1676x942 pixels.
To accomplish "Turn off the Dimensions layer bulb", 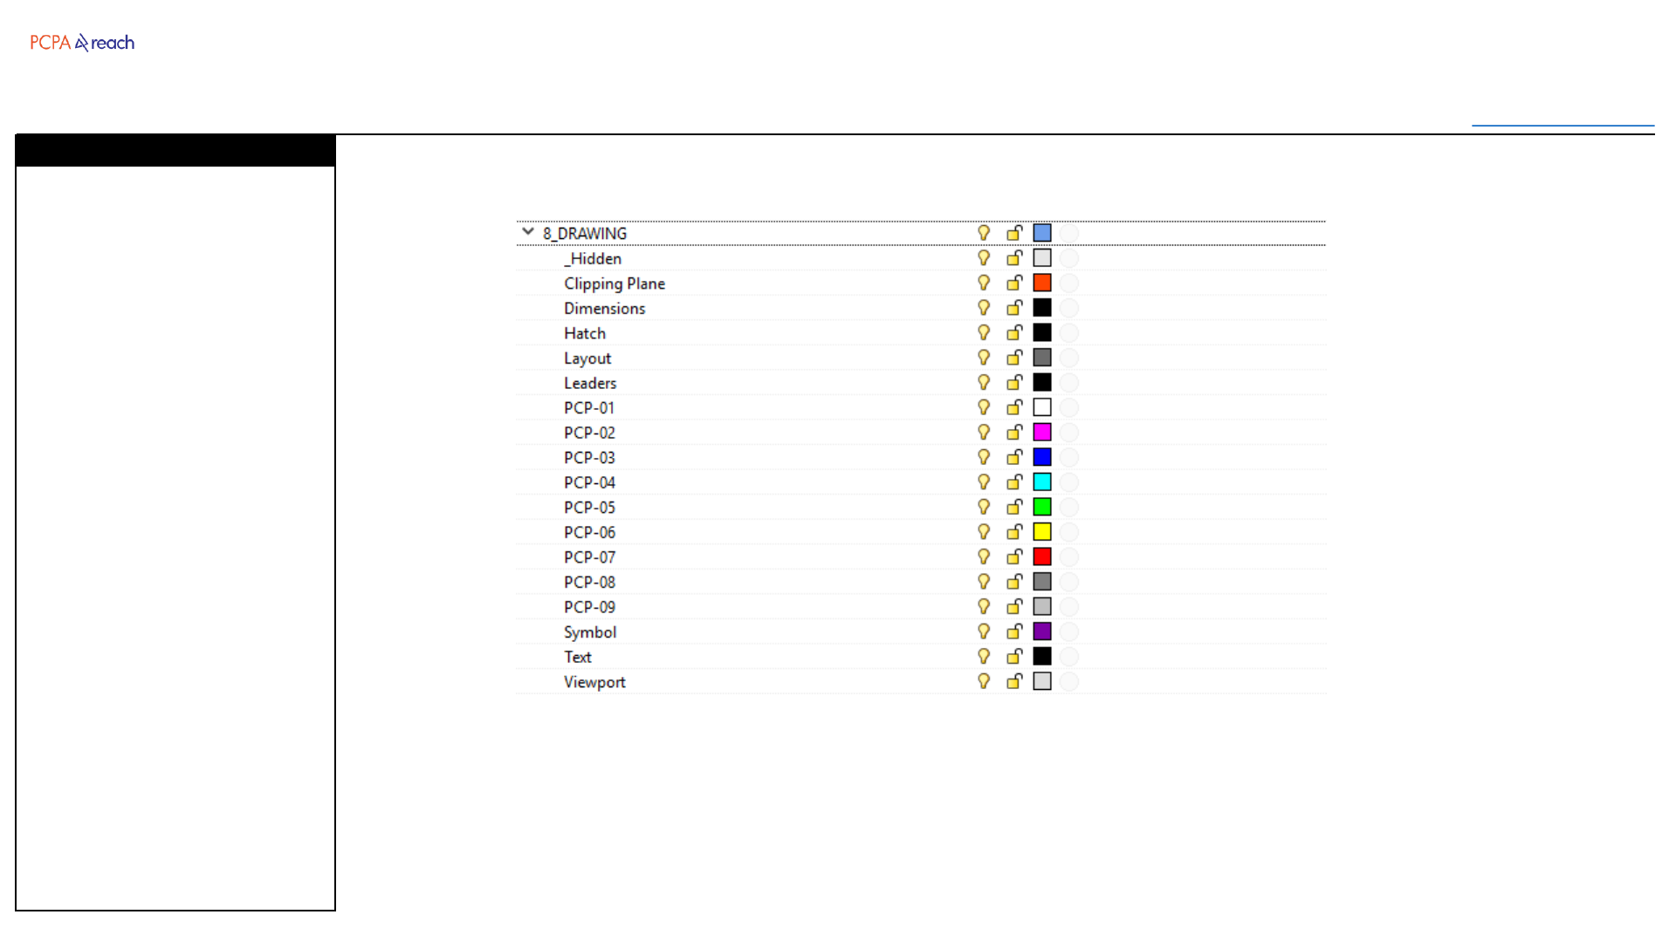I will coord(984,308).
